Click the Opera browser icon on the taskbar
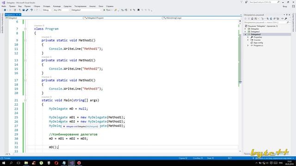Image resolution: width=296 pixels, height=166 pixels. coord(56,163)
